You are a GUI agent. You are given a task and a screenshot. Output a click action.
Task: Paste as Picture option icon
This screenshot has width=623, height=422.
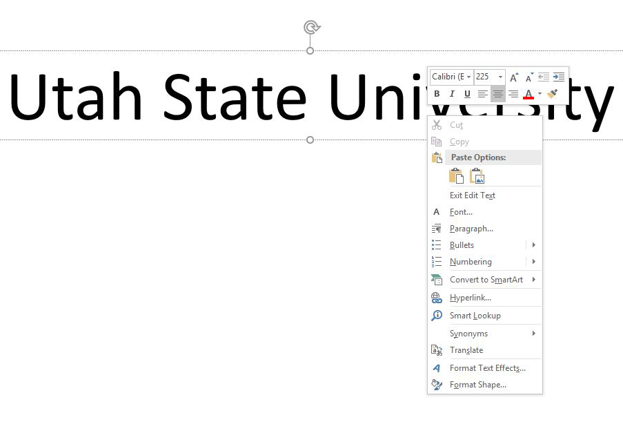pos(477,176)
